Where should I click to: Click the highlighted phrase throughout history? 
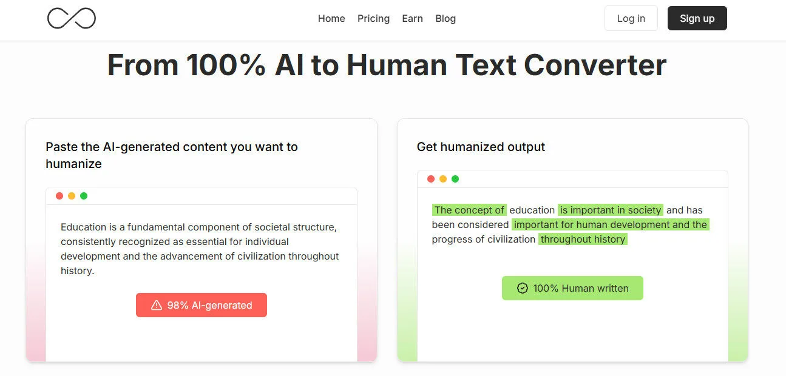[583, 239]
